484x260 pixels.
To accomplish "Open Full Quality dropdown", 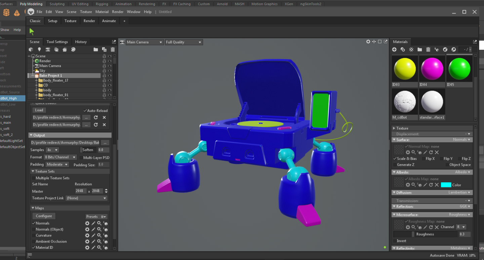I will pyautogui.click(x=184, y=42).
